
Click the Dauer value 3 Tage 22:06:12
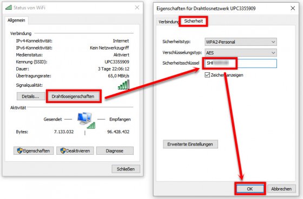tap(114, 69)
